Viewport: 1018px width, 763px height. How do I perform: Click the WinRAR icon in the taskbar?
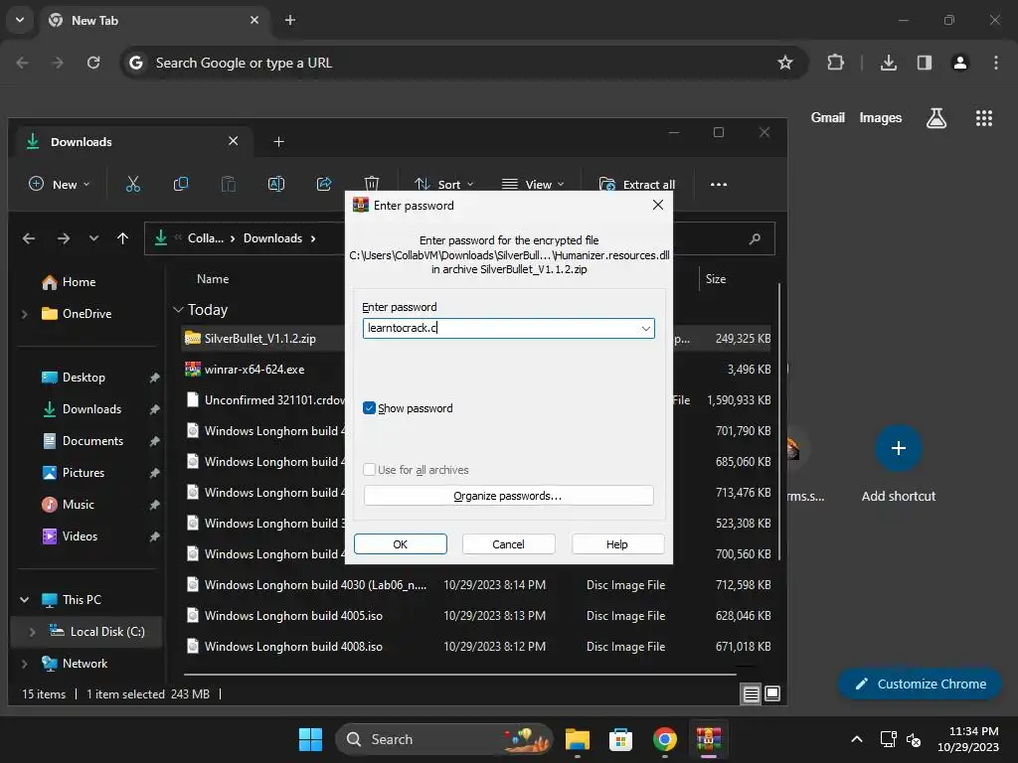point(709,739)
